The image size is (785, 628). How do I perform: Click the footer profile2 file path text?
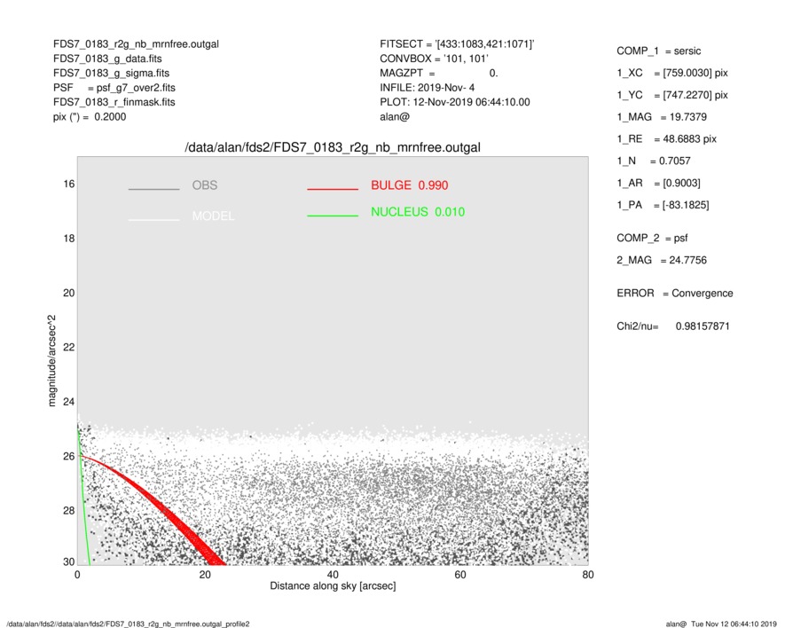[x=128, y=624]
